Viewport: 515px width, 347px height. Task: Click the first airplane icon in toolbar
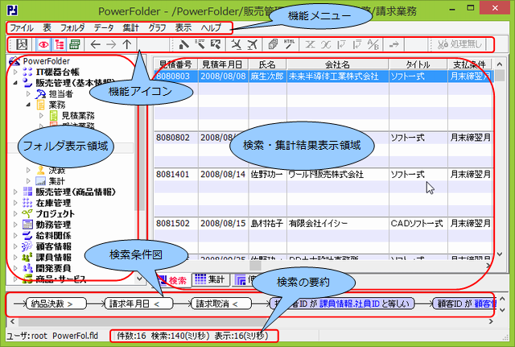[236, 44]
